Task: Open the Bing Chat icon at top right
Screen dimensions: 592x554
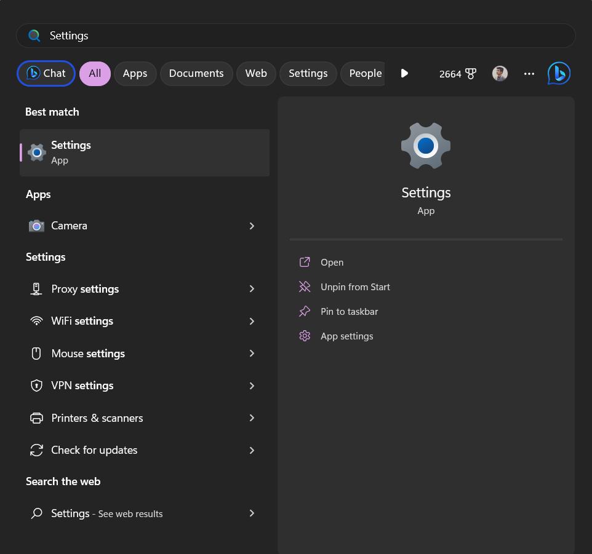Action: click(x=559, y=73)
